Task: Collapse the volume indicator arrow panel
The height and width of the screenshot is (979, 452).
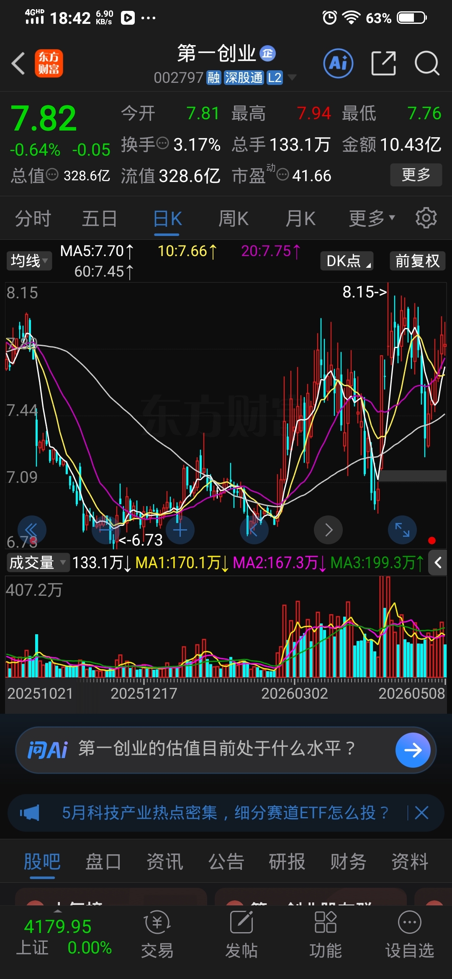Action: pos(438,563)
